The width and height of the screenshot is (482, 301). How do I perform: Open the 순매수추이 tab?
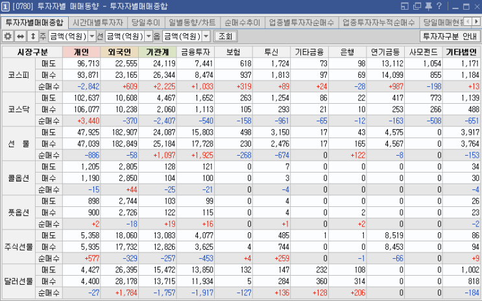[x=242, y=23]
